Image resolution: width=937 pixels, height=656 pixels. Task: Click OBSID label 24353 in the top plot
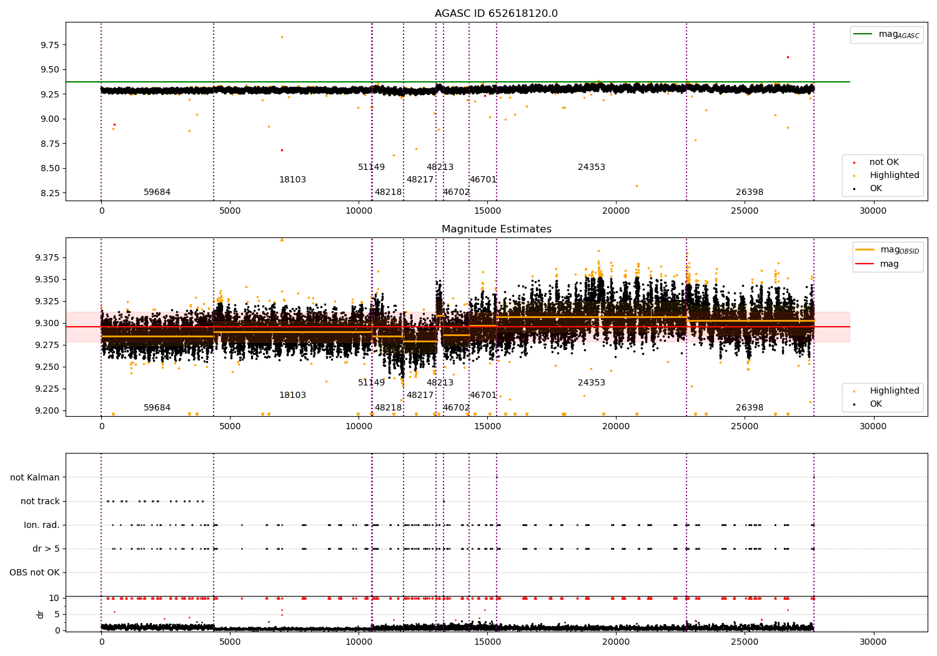[x=591, y=167]
